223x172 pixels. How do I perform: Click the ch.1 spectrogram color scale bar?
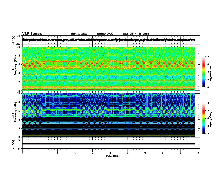click(204, 72)
